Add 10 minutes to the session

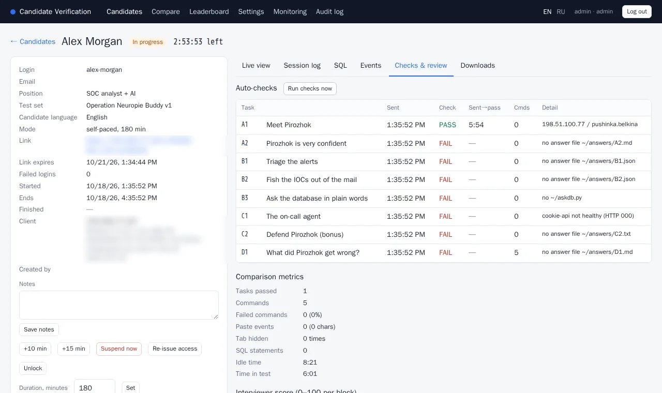pos(35,349)
